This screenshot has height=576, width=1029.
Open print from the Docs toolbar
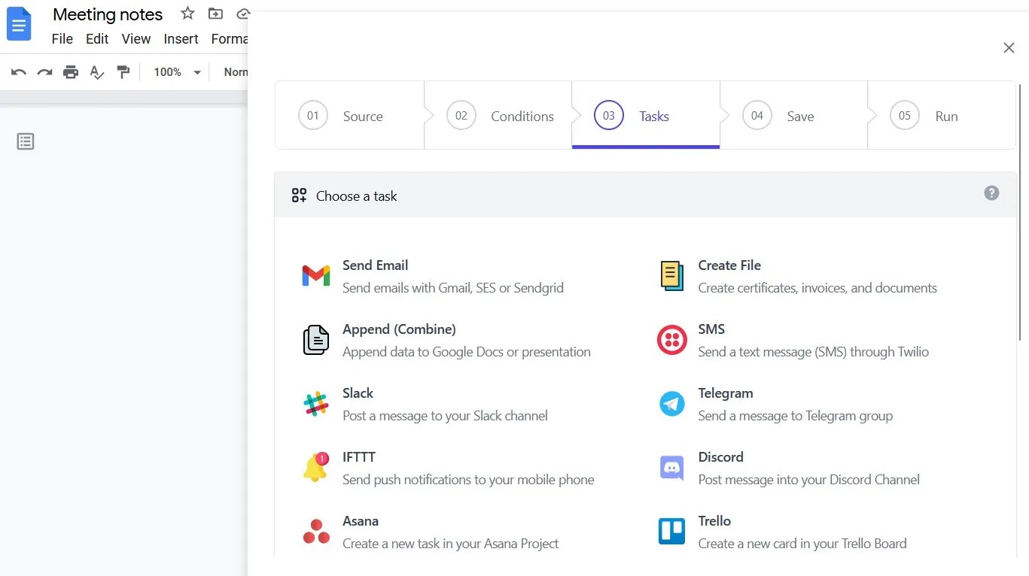tap(70, 71)
